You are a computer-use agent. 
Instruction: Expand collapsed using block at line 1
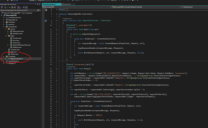tap(57, 9)
